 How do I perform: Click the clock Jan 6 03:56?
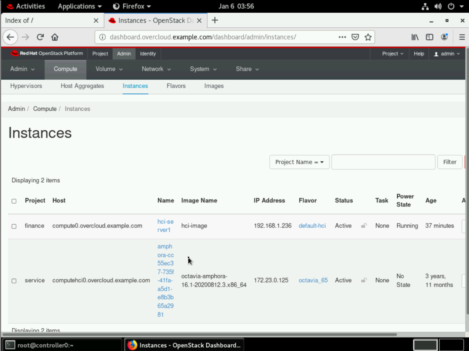coord(236,6)
